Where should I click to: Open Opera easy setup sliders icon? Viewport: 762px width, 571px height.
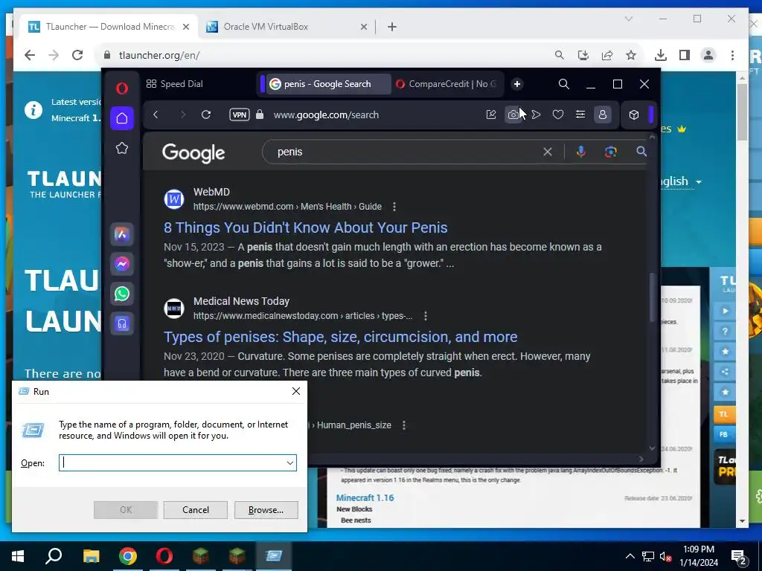pyautogui.click(x=580, y=114)
